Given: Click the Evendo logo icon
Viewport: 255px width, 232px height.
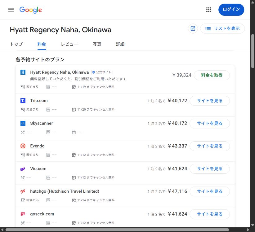Looking at the screenshot, I should (x=23, y=146).
